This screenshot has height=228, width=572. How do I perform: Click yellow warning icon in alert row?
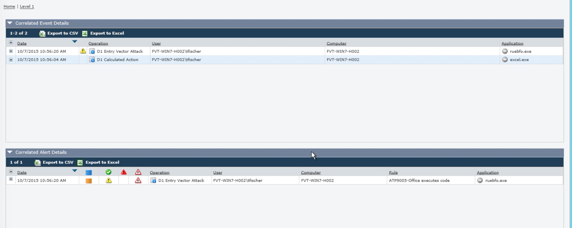(109, 180)
